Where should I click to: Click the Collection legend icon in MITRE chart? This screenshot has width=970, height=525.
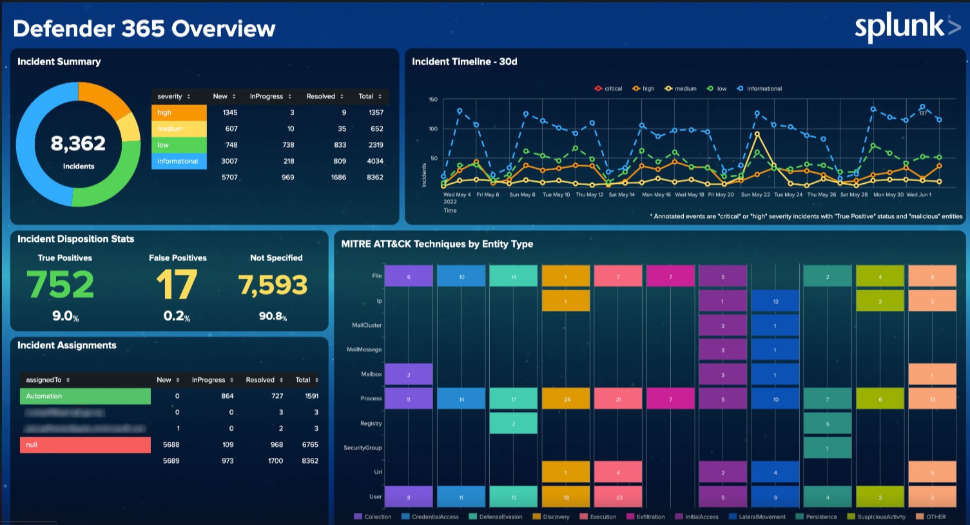358,517
